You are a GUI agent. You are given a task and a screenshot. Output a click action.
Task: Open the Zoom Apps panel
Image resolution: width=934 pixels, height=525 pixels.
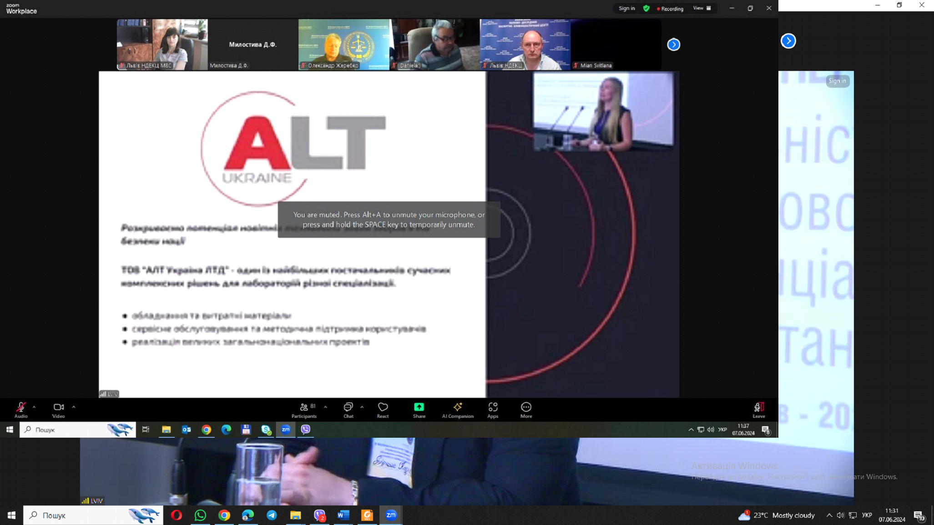point(493,410)
